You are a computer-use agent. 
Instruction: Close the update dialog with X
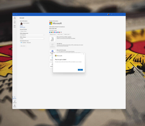83,54
